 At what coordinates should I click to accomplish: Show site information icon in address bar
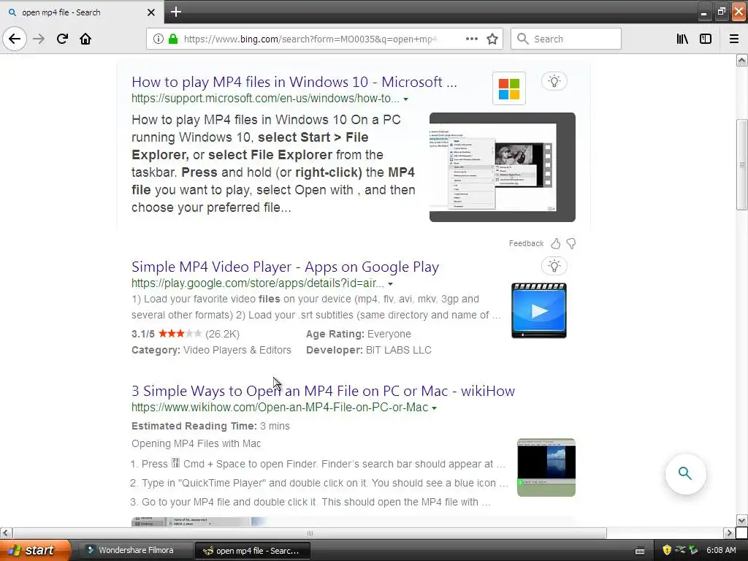(159, 39)
